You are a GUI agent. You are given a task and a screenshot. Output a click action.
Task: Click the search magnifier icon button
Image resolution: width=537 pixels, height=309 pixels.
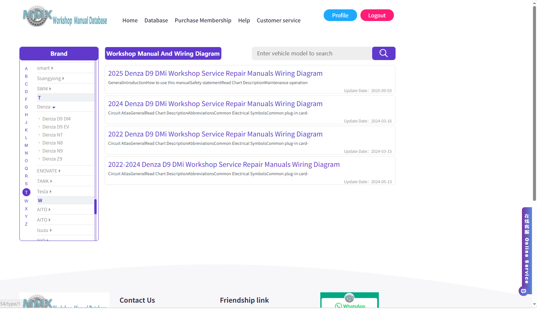click(x=384, y=53)
